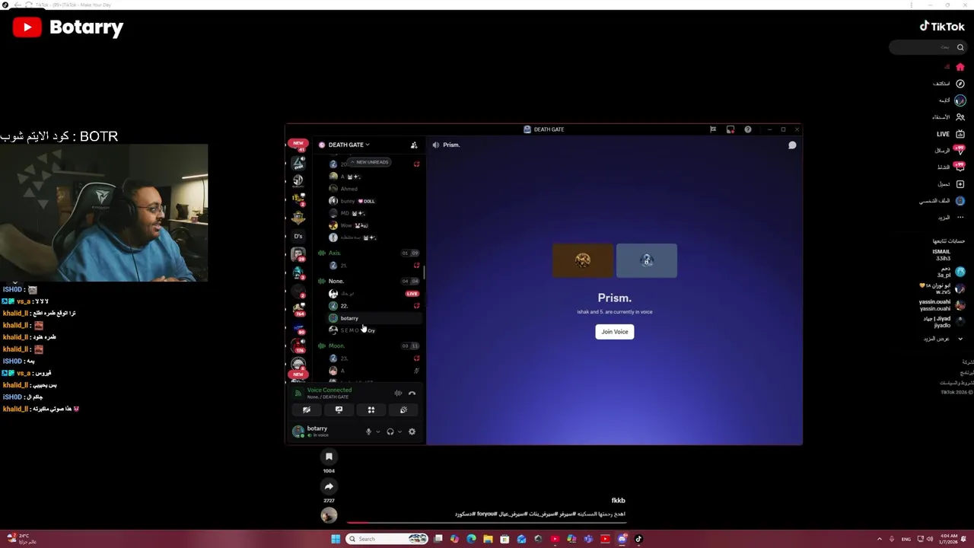Jump to NEW UNREADS in channel list
Image resolution: width=974 pixels, height=548 pixels.
pos(370,162)
